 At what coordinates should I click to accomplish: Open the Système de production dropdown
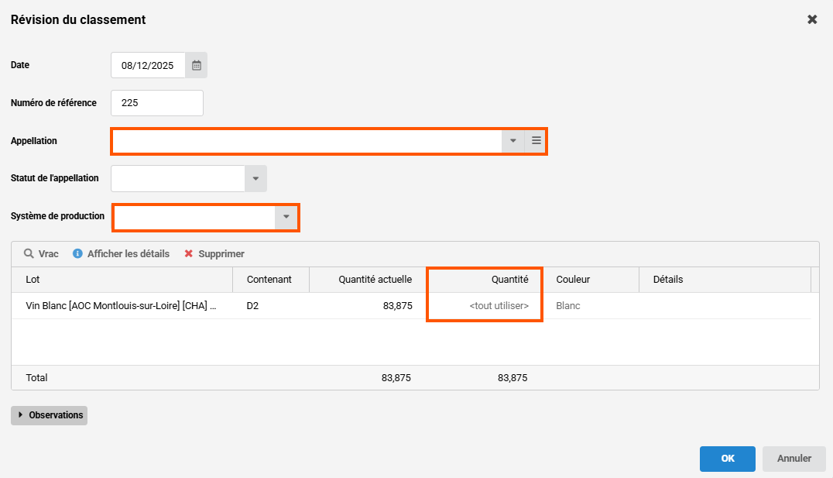tap(286, 217)
